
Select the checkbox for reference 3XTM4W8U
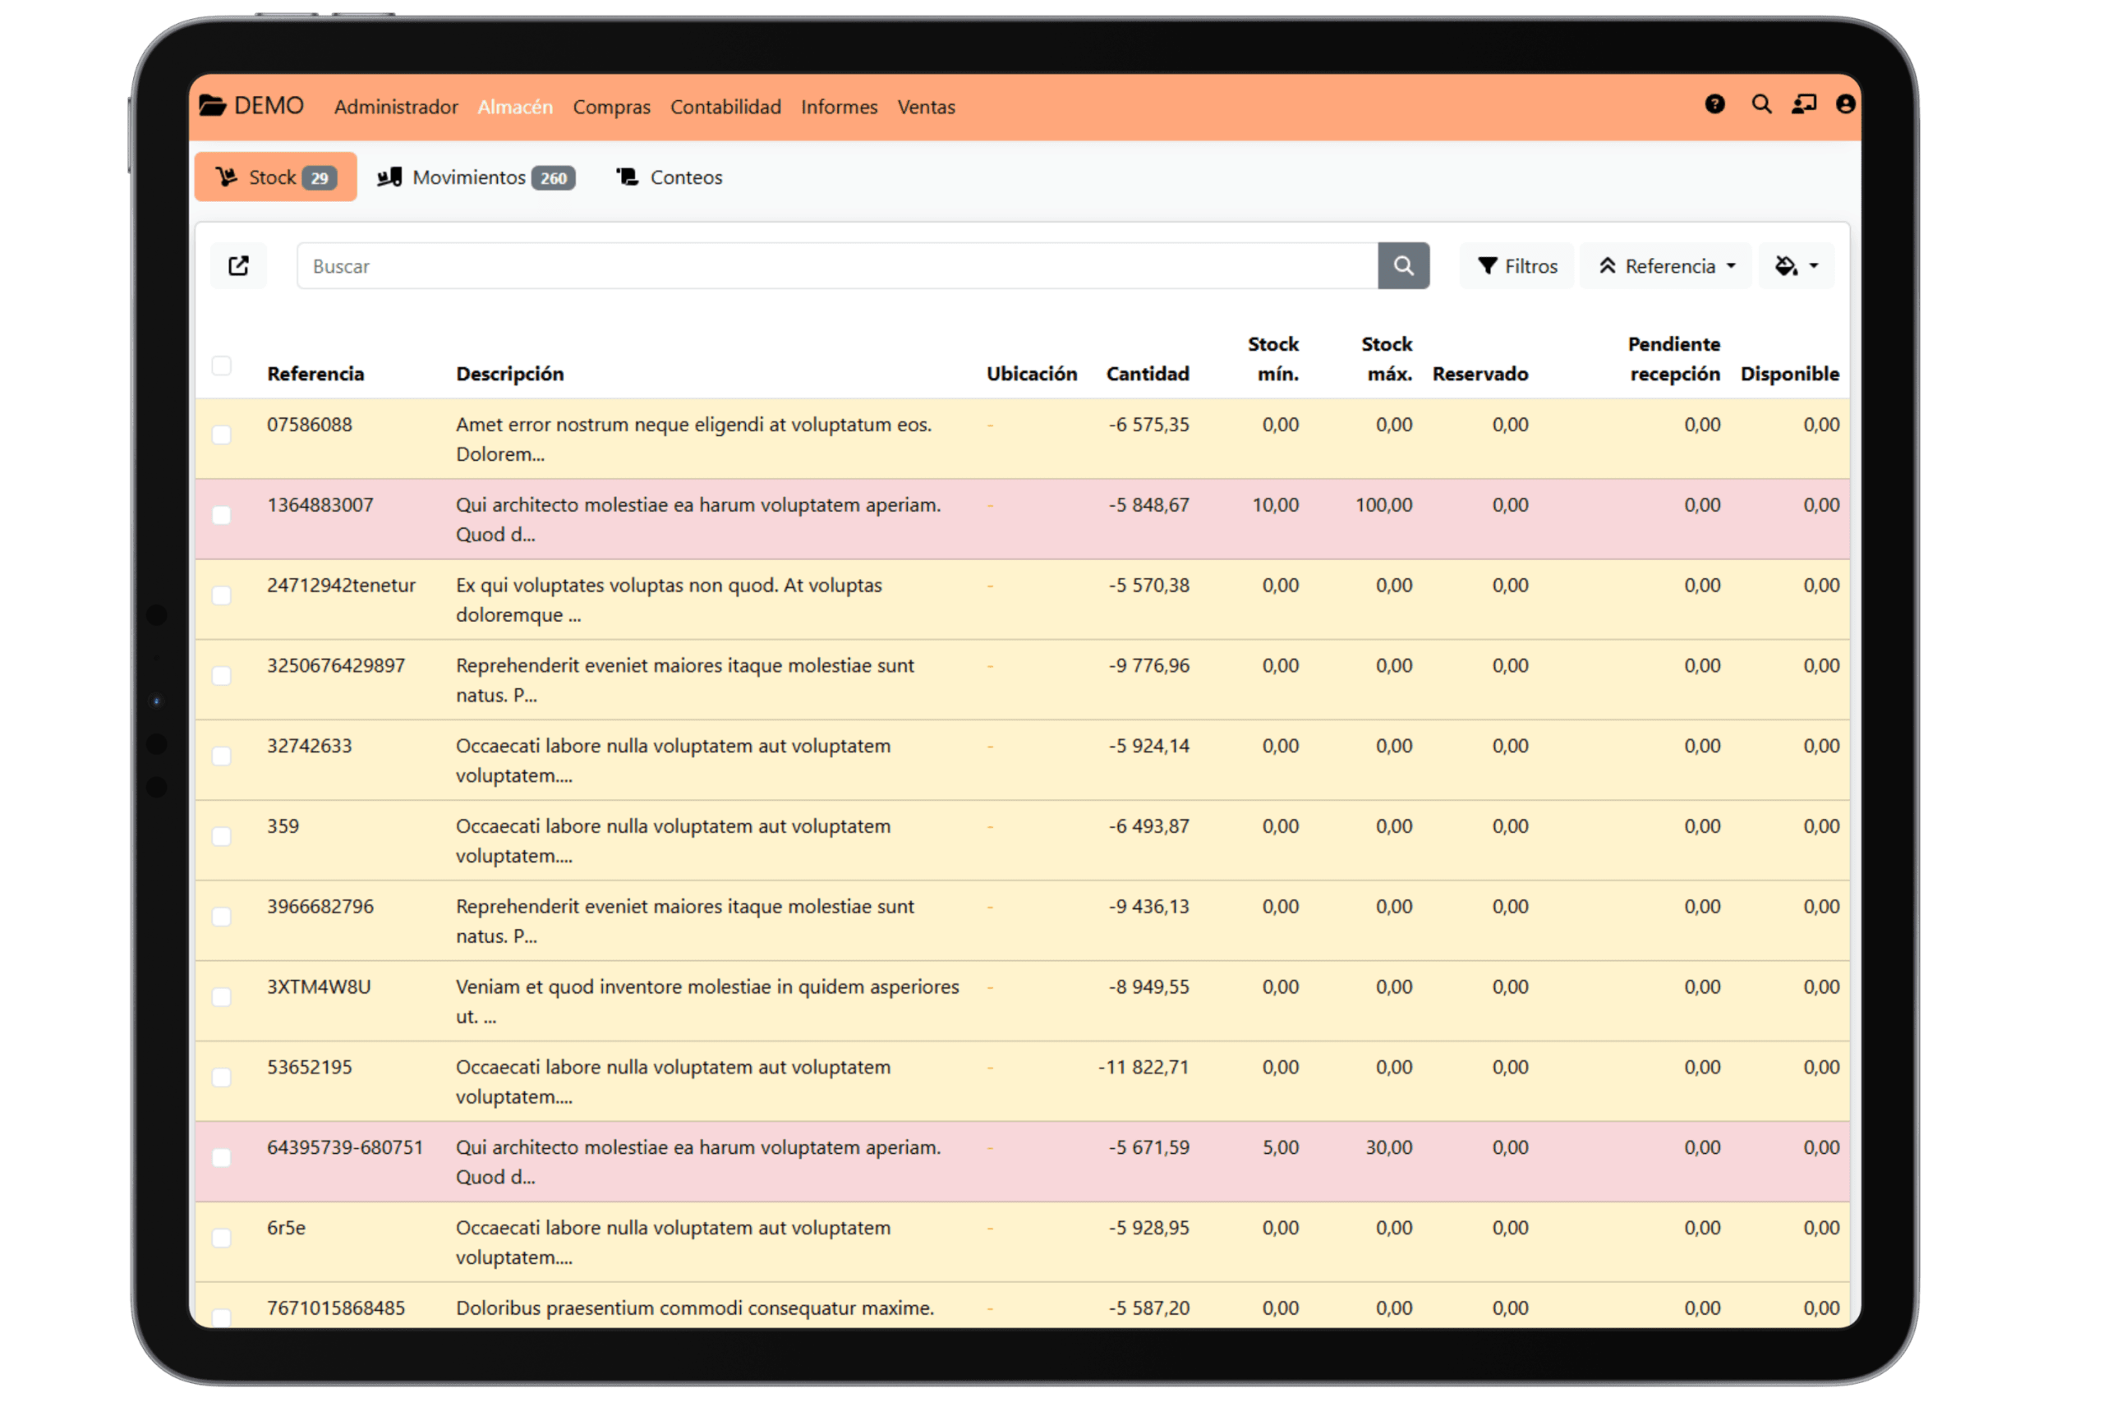pos(222,997)
